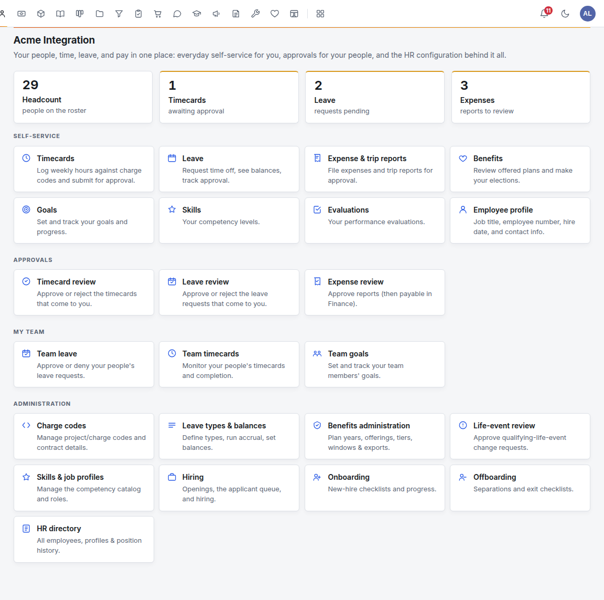Open the portal window module icon
This screenshot has height=600, width=604.
294,14
